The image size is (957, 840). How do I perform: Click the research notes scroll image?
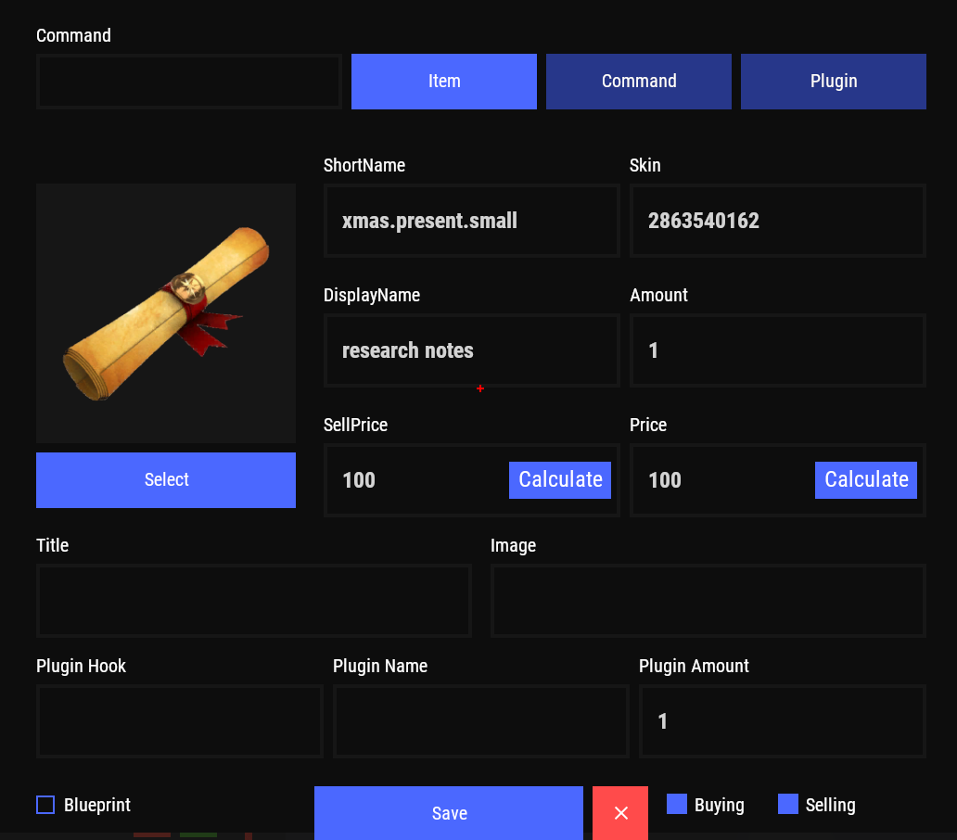click(x=166, y=312)
